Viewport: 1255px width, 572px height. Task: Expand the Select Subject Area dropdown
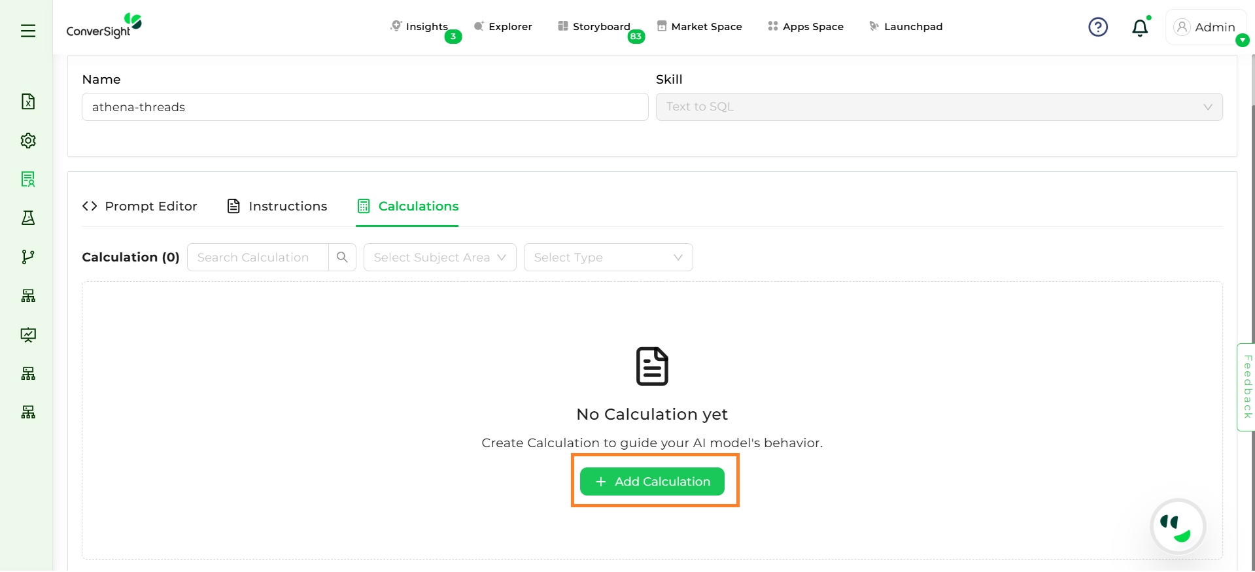tap(439, 258)
